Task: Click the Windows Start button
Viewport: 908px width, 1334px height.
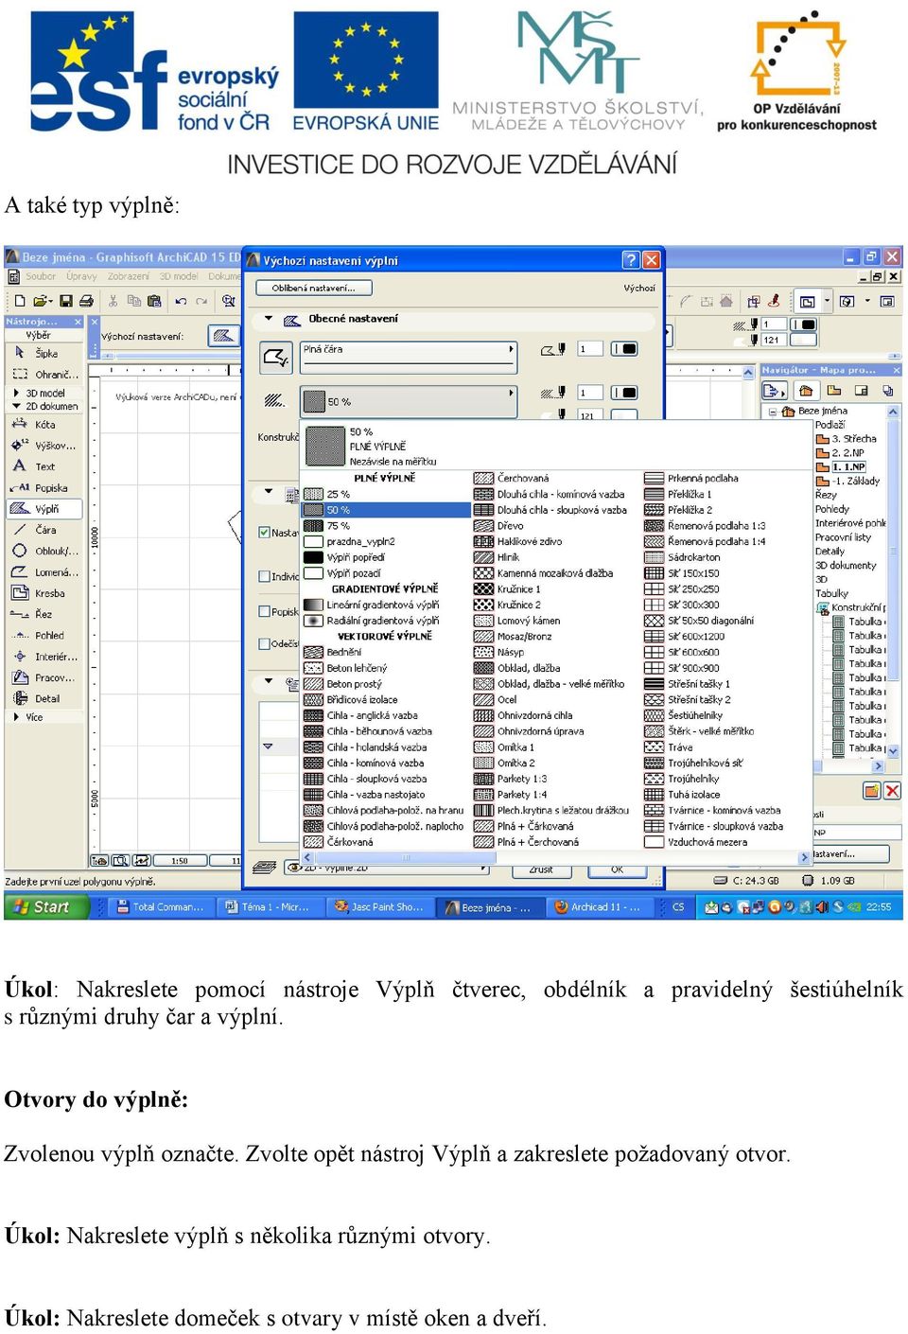Action: coord(46,906)
